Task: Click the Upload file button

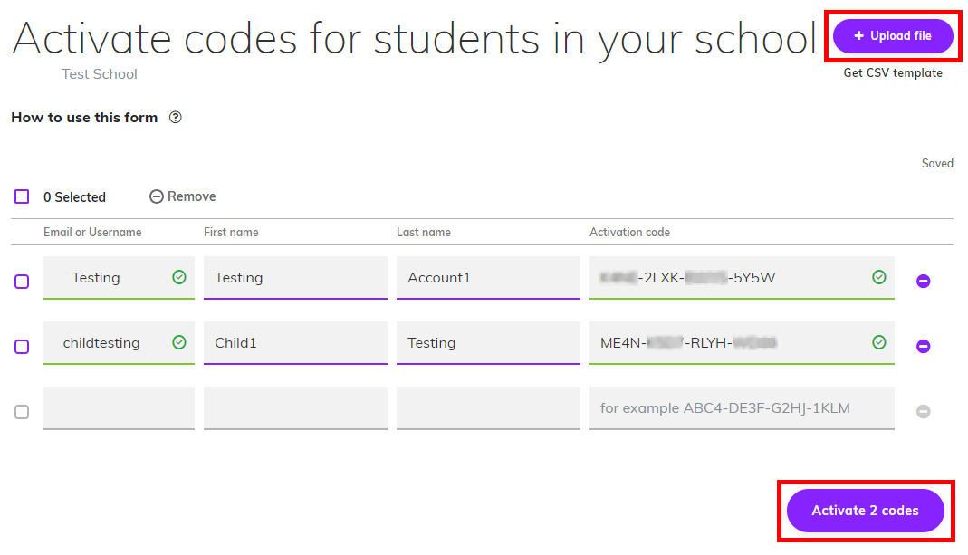Action: click(x=893, y=35)
